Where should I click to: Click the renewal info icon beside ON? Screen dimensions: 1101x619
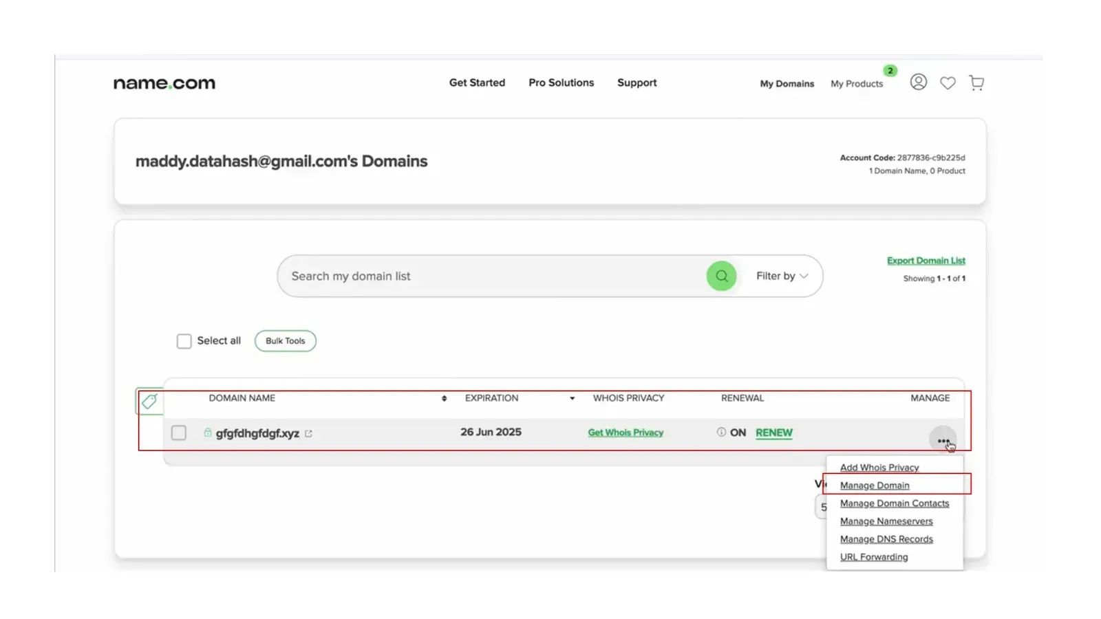point(721,432)
